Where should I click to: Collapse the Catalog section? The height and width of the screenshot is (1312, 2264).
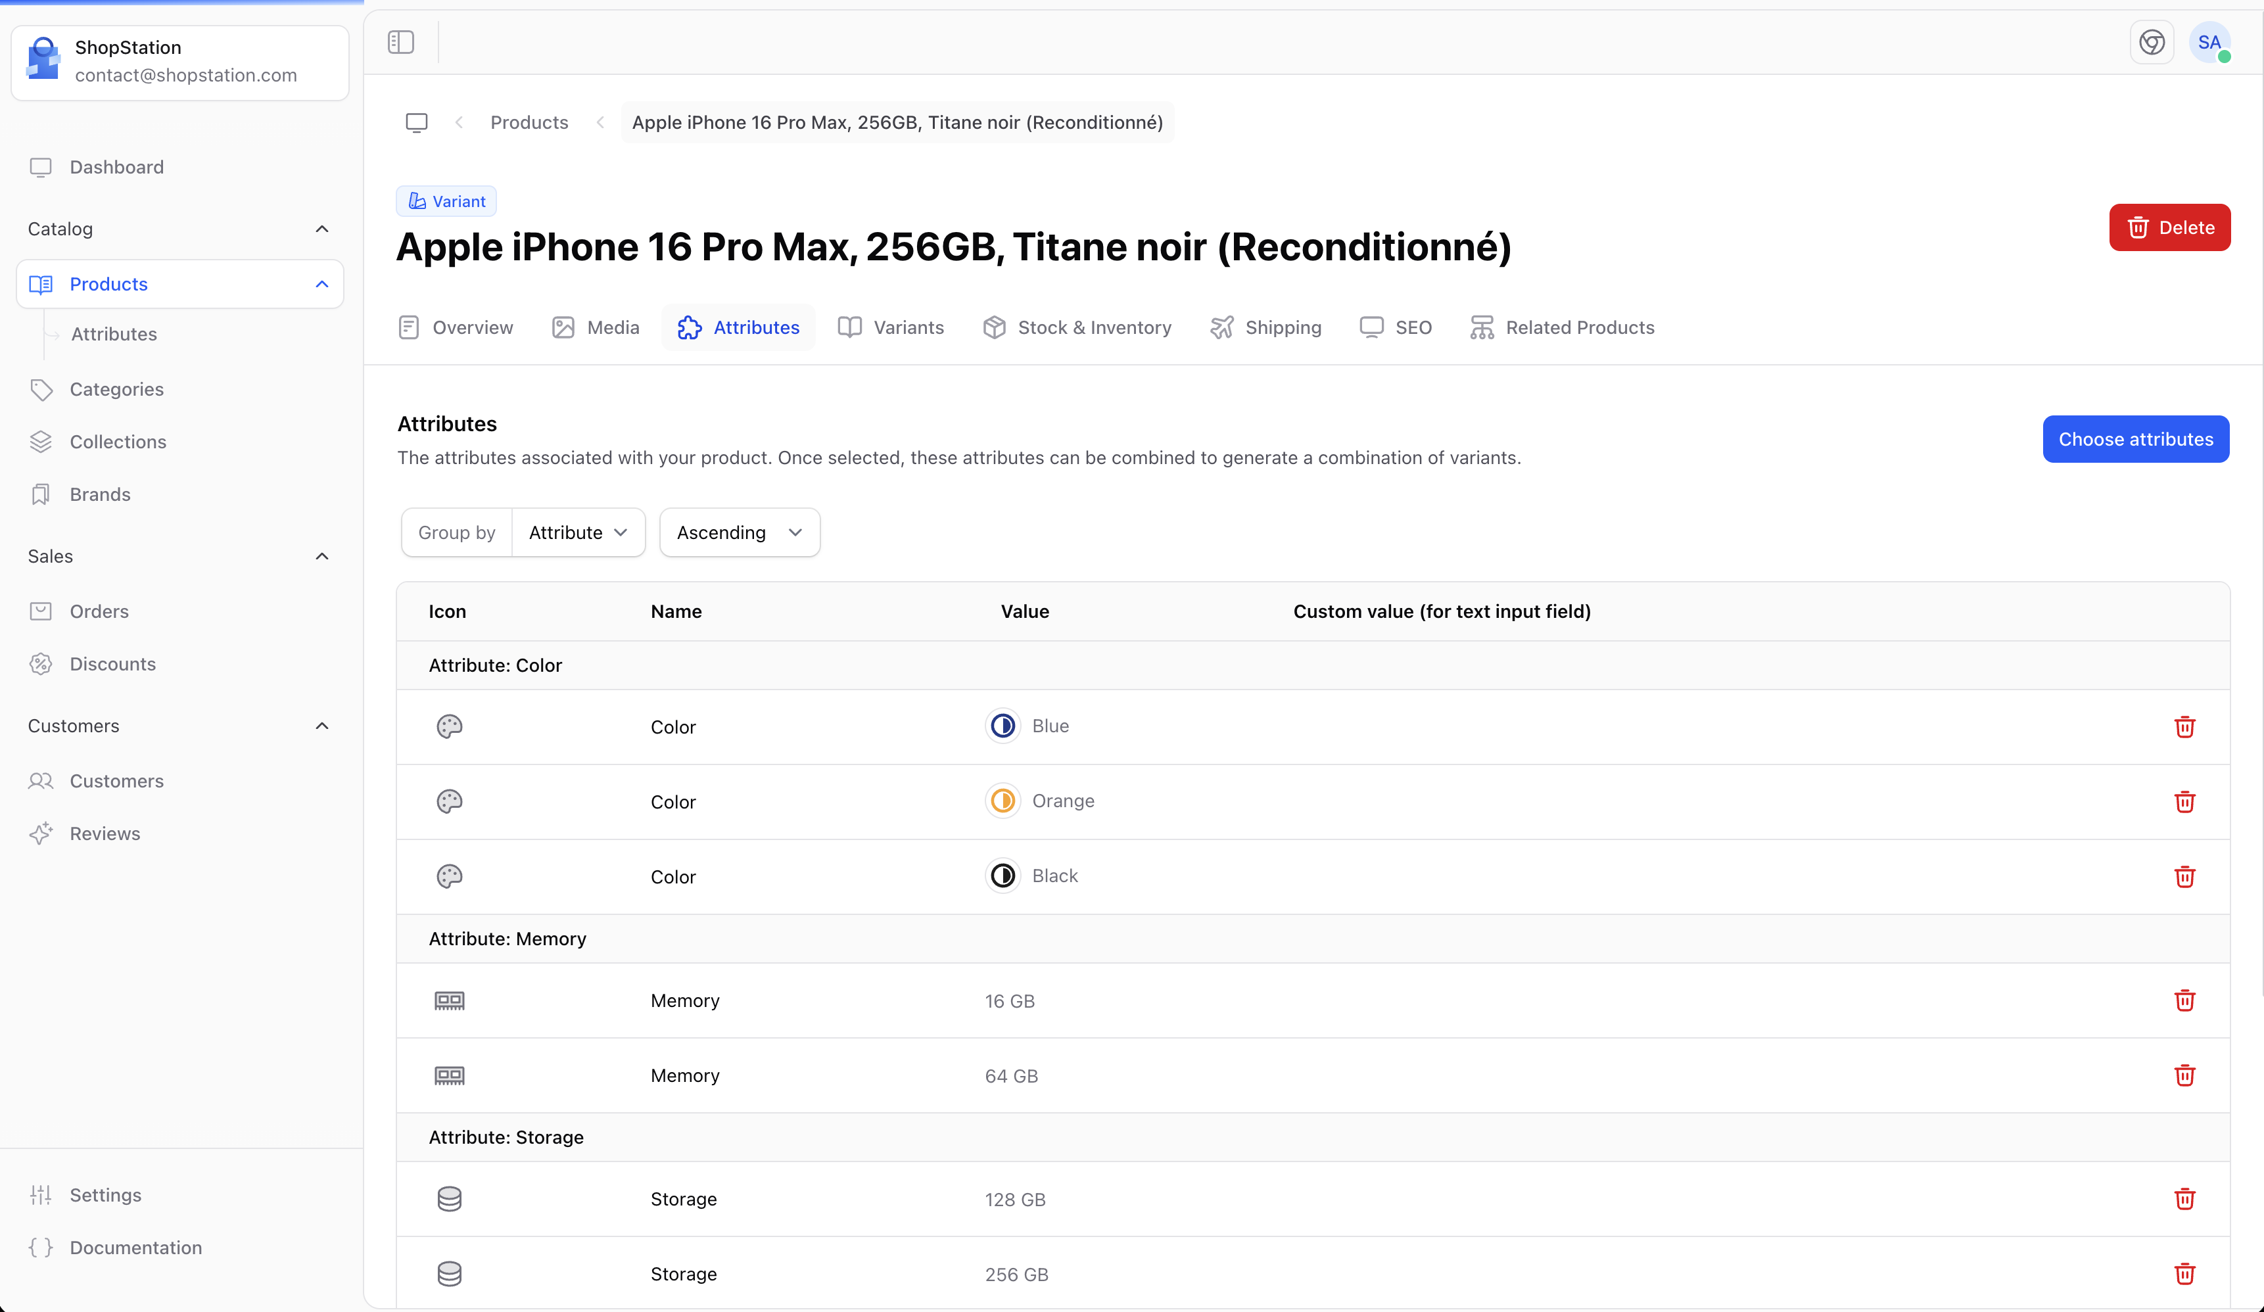[x=321, y=229]
